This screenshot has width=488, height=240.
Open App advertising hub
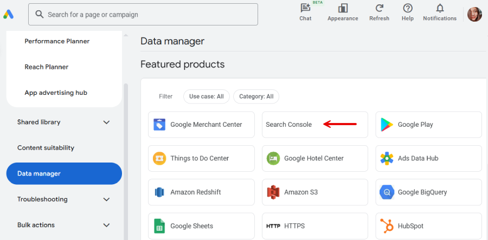(56, 93)
